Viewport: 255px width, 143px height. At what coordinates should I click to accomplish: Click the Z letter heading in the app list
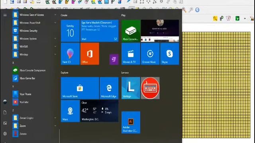coord(13,110)
